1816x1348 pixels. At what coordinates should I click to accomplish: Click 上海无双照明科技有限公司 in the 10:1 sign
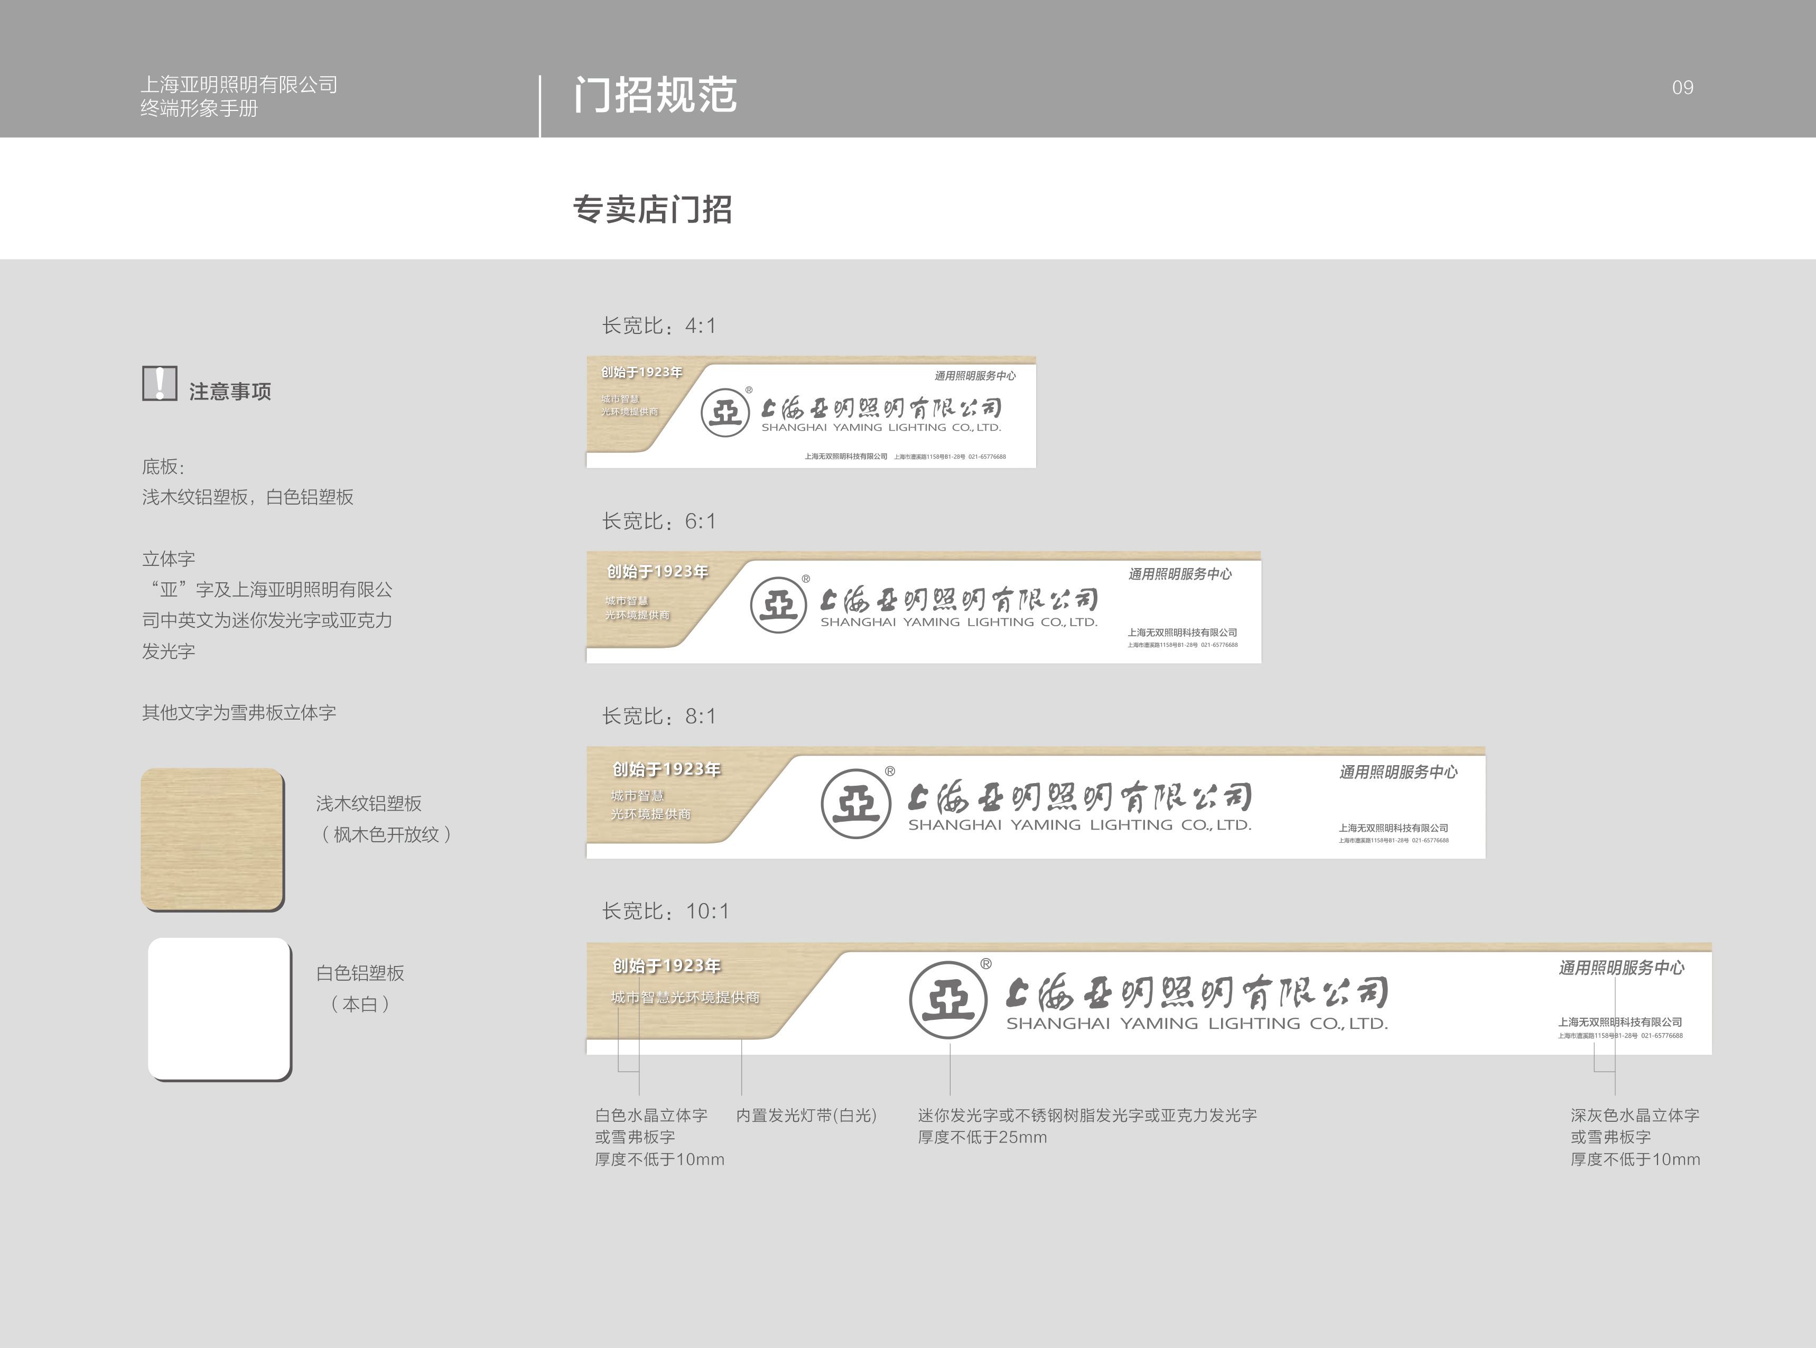coord(1620,1021)
